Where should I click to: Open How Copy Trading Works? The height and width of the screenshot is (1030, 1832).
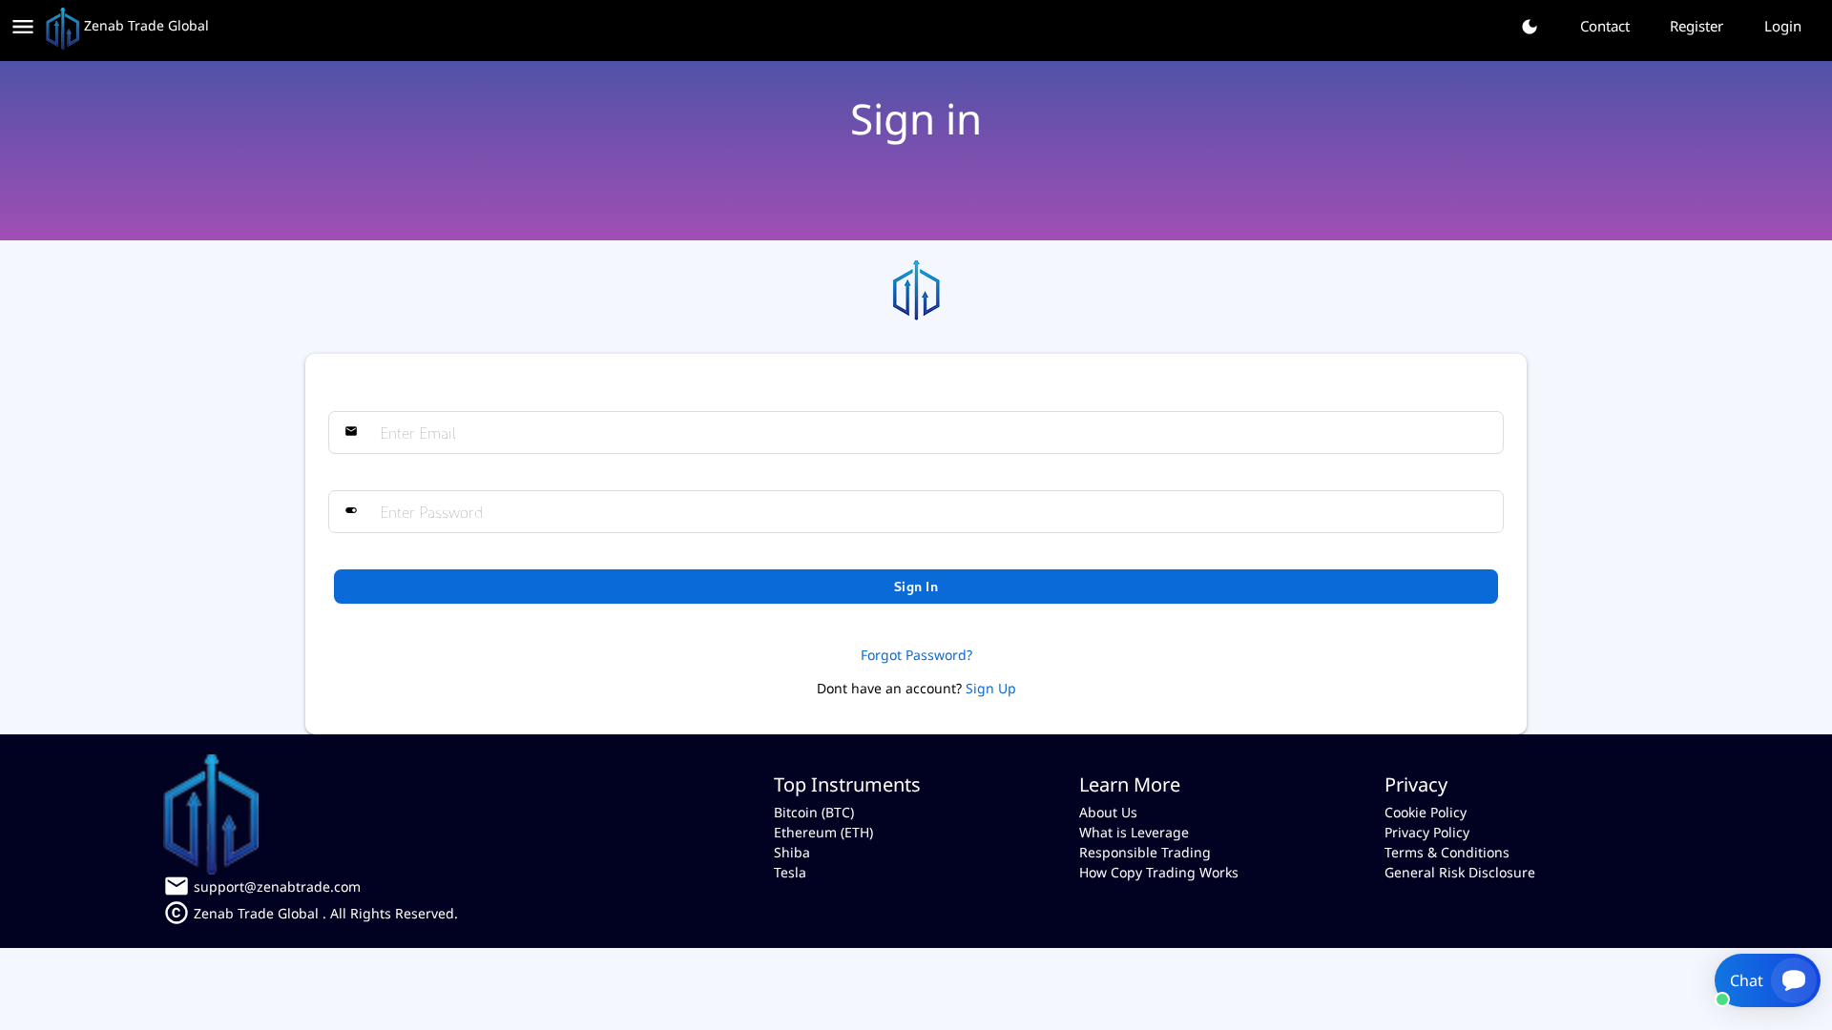coord(1158,872)
